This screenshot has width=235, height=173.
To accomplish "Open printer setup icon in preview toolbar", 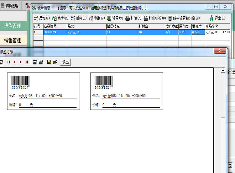I will pyautogui.click(x=35, y=62).
